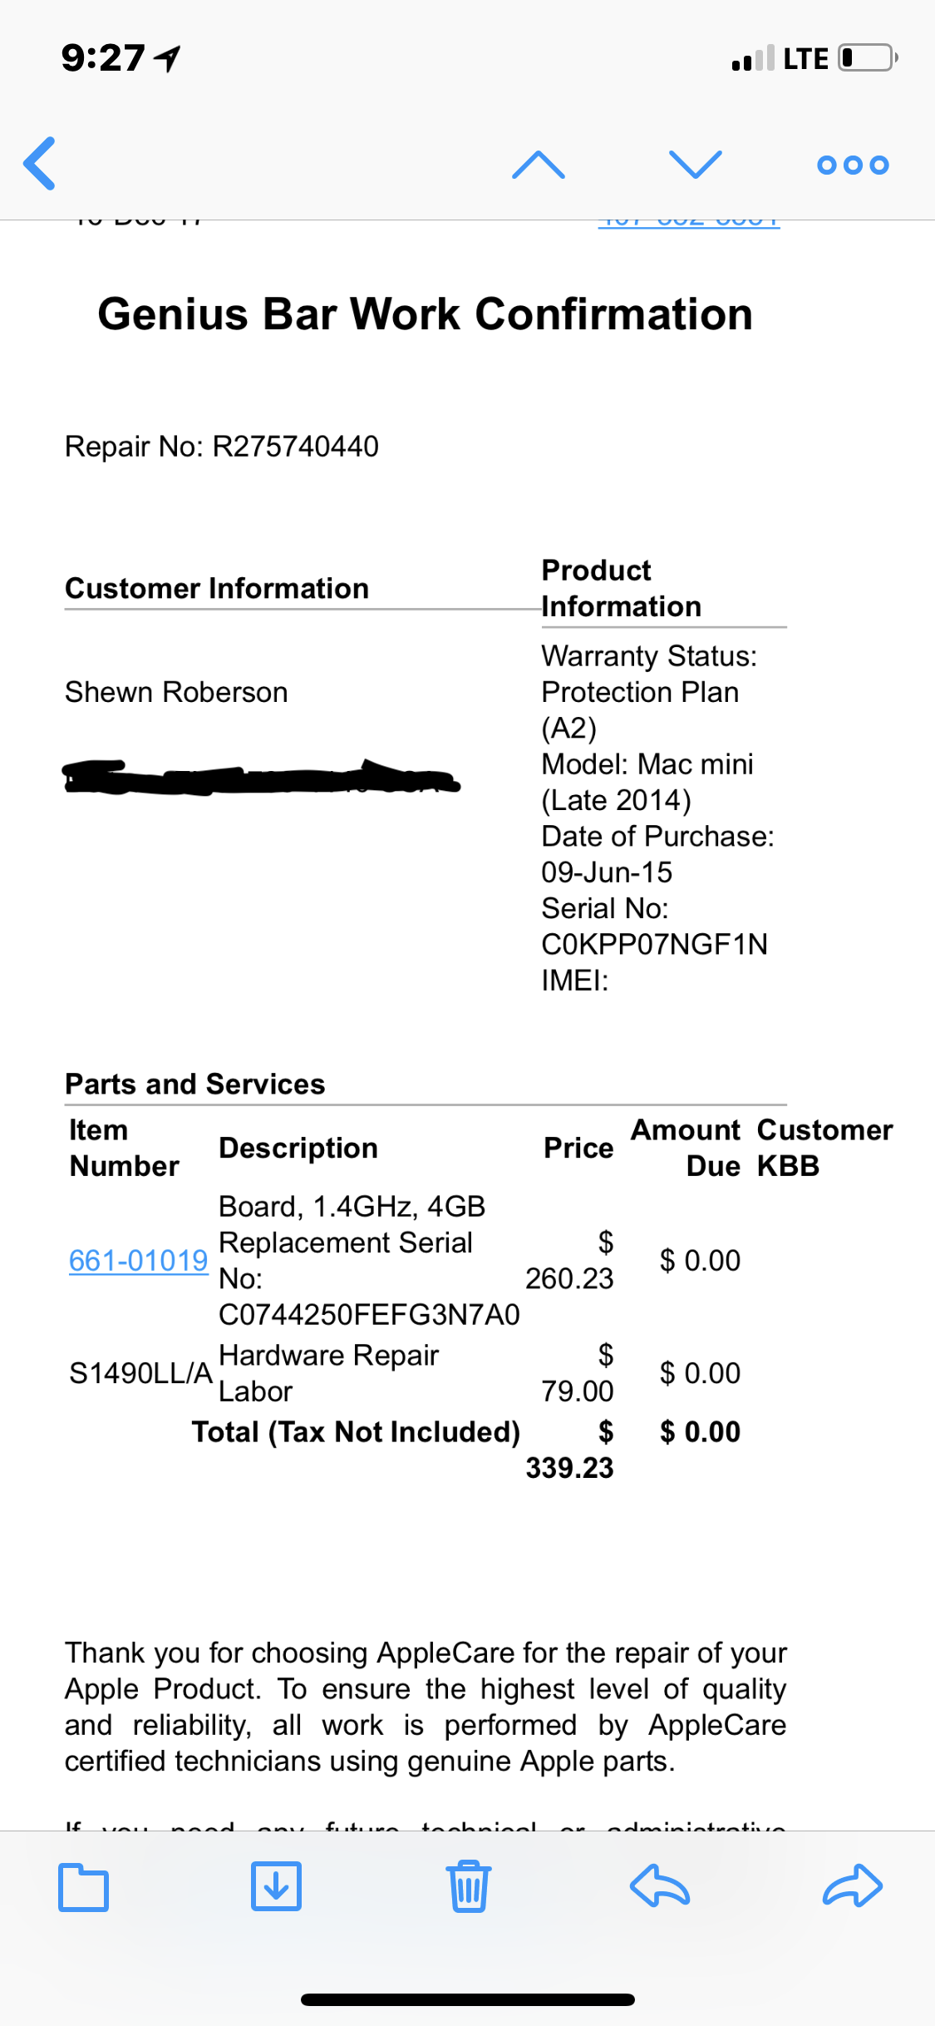Tap the serial number C0KPP07NGF1N
The height and width of the screenshot is (2026, 935).
click(655, 945)
